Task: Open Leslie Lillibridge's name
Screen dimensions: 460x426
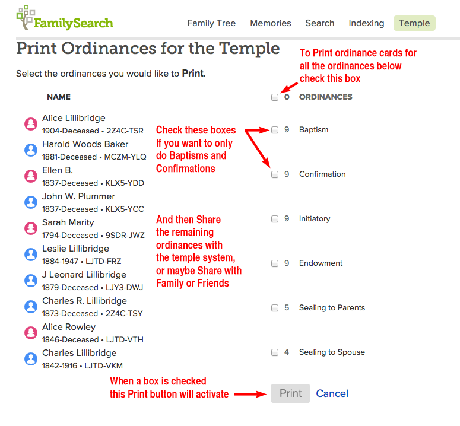Action: click(75, 249)
